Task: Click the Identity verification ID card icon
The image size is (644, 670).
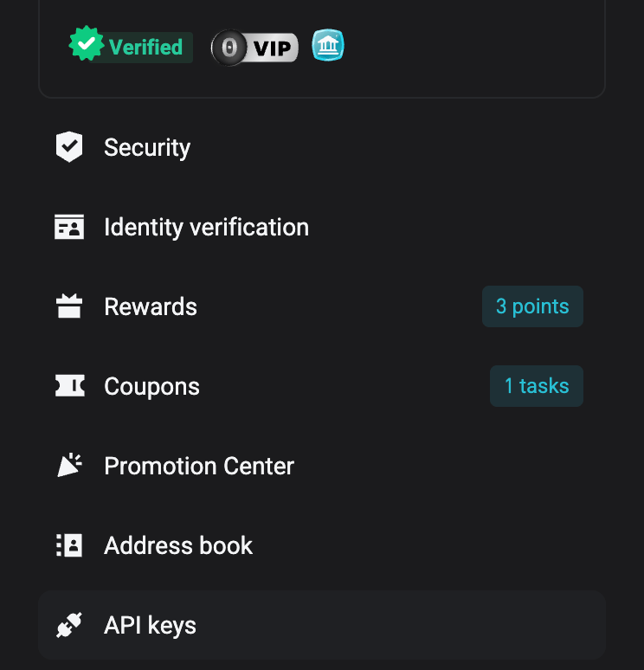Action: tap(69, 228)
